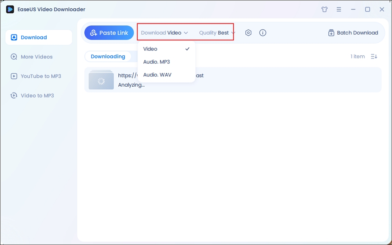This screenshot has height=245, width=392.
Task: Minimize the EaseUS window
Action: (353, 9)
